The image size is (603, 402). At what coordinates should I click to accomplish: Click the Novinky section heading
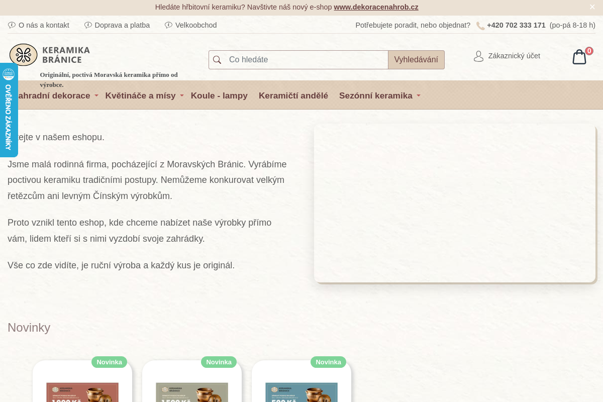point(29,328)
